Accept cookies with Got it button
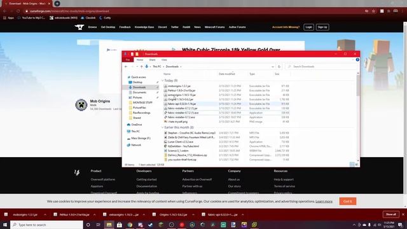 (348, 202)
